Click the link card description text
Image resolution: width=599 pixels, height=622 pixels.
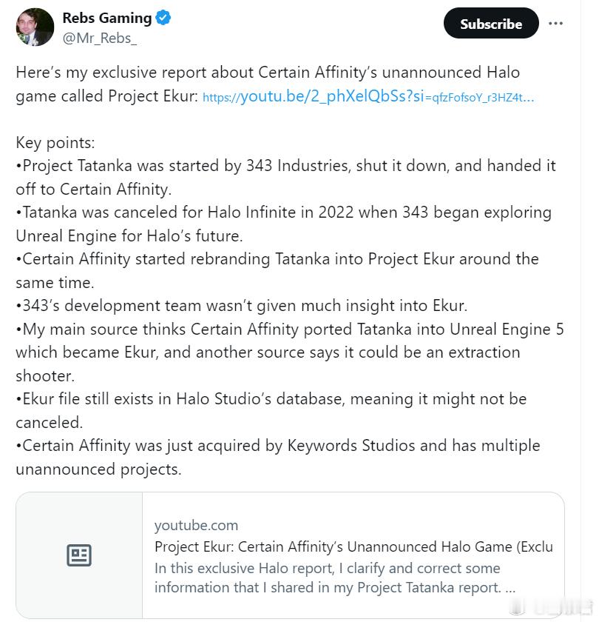pos(335,578)
